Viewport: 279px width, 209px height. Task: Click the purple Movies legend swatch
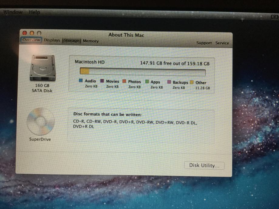pyautogui.click(x=102, y=81)
